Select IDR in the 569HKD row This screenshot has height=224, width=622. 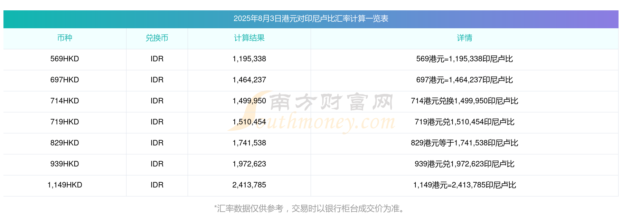click(x=157, y=59)
